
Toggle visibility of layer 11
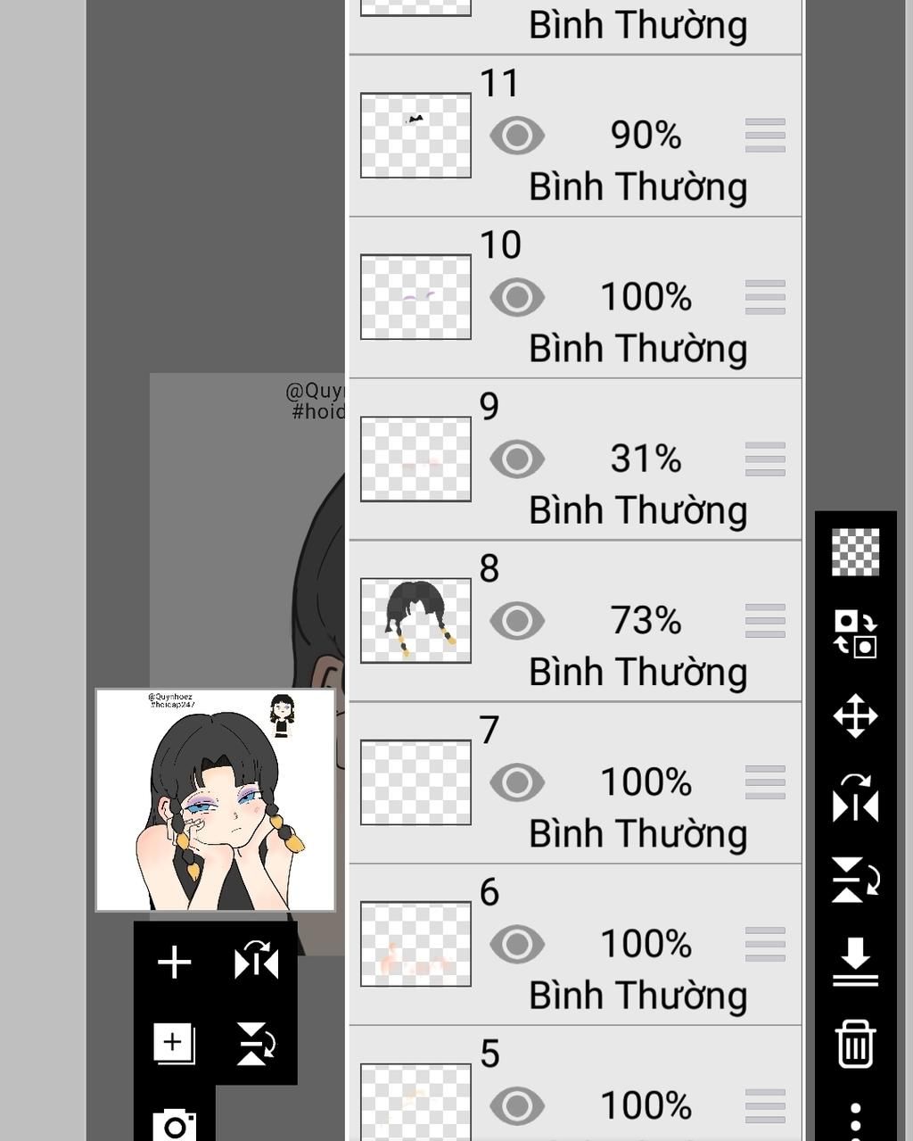click(x=517, y=136)
